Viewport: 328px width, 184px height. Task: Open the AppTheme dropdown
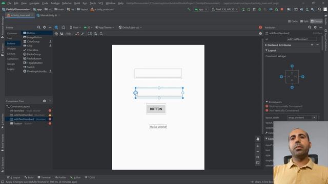105,27
